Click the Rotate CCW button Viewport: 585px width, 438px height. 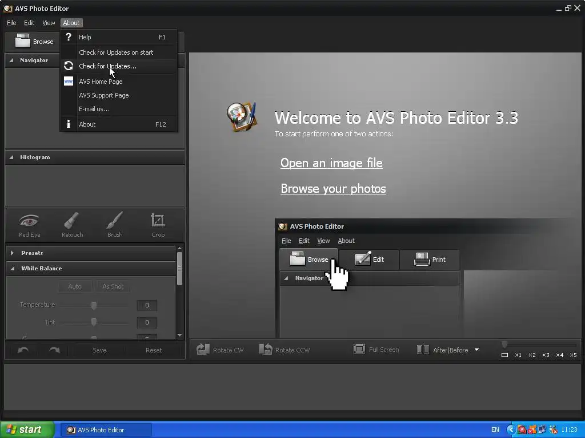[x=285, y=350]
